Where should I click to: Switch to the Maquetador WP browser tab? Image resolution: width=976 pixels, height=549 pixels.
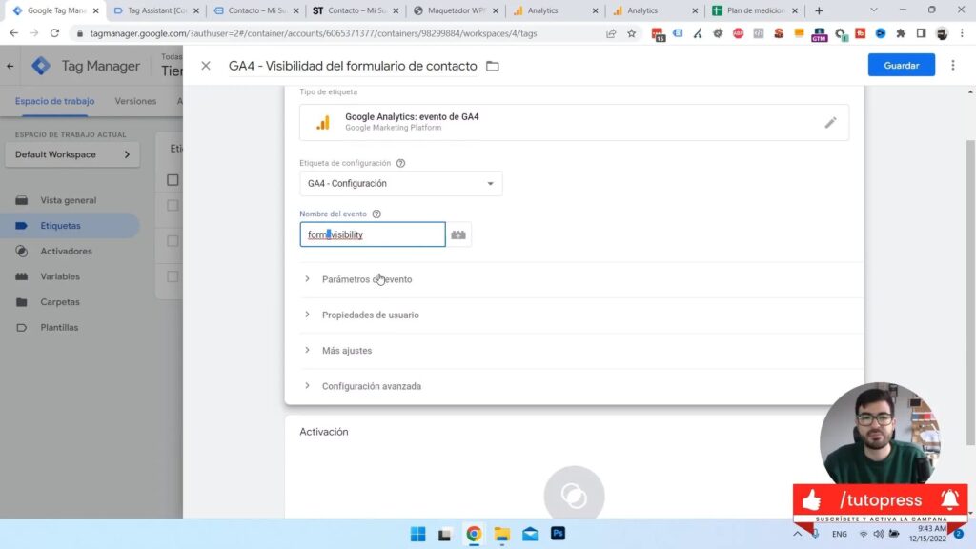coord(455,10)
